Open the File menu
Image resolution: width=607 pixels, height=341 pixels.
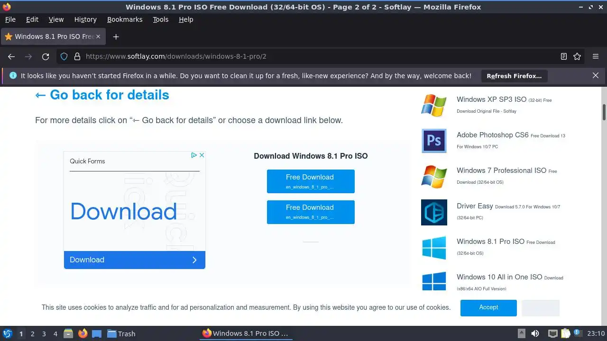tap(10, 19)
